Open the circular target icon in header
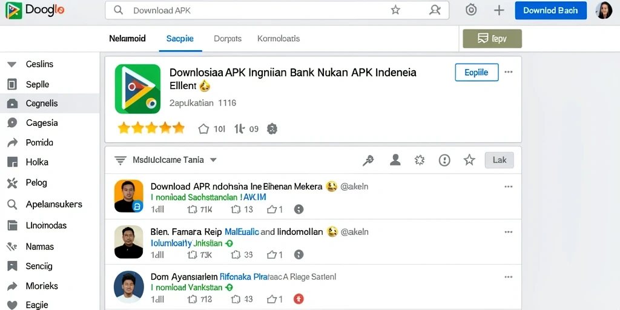This screenshot has width=620, height=310. pyautogui.click(x=471, y=10)
